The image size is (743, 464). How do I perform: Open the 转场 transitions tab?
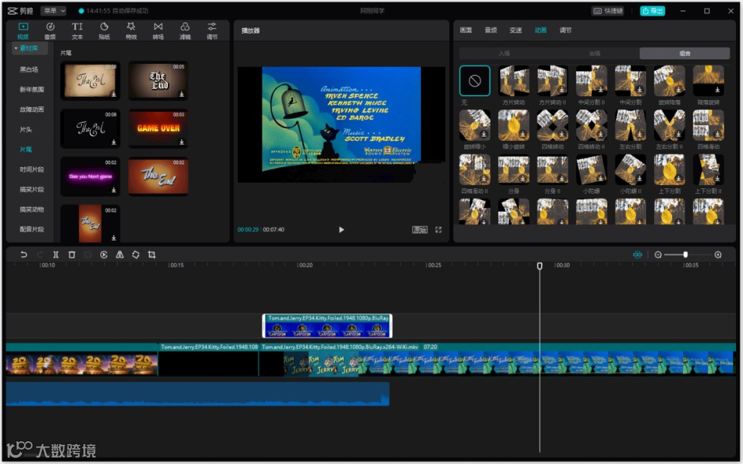click(158, 30)
